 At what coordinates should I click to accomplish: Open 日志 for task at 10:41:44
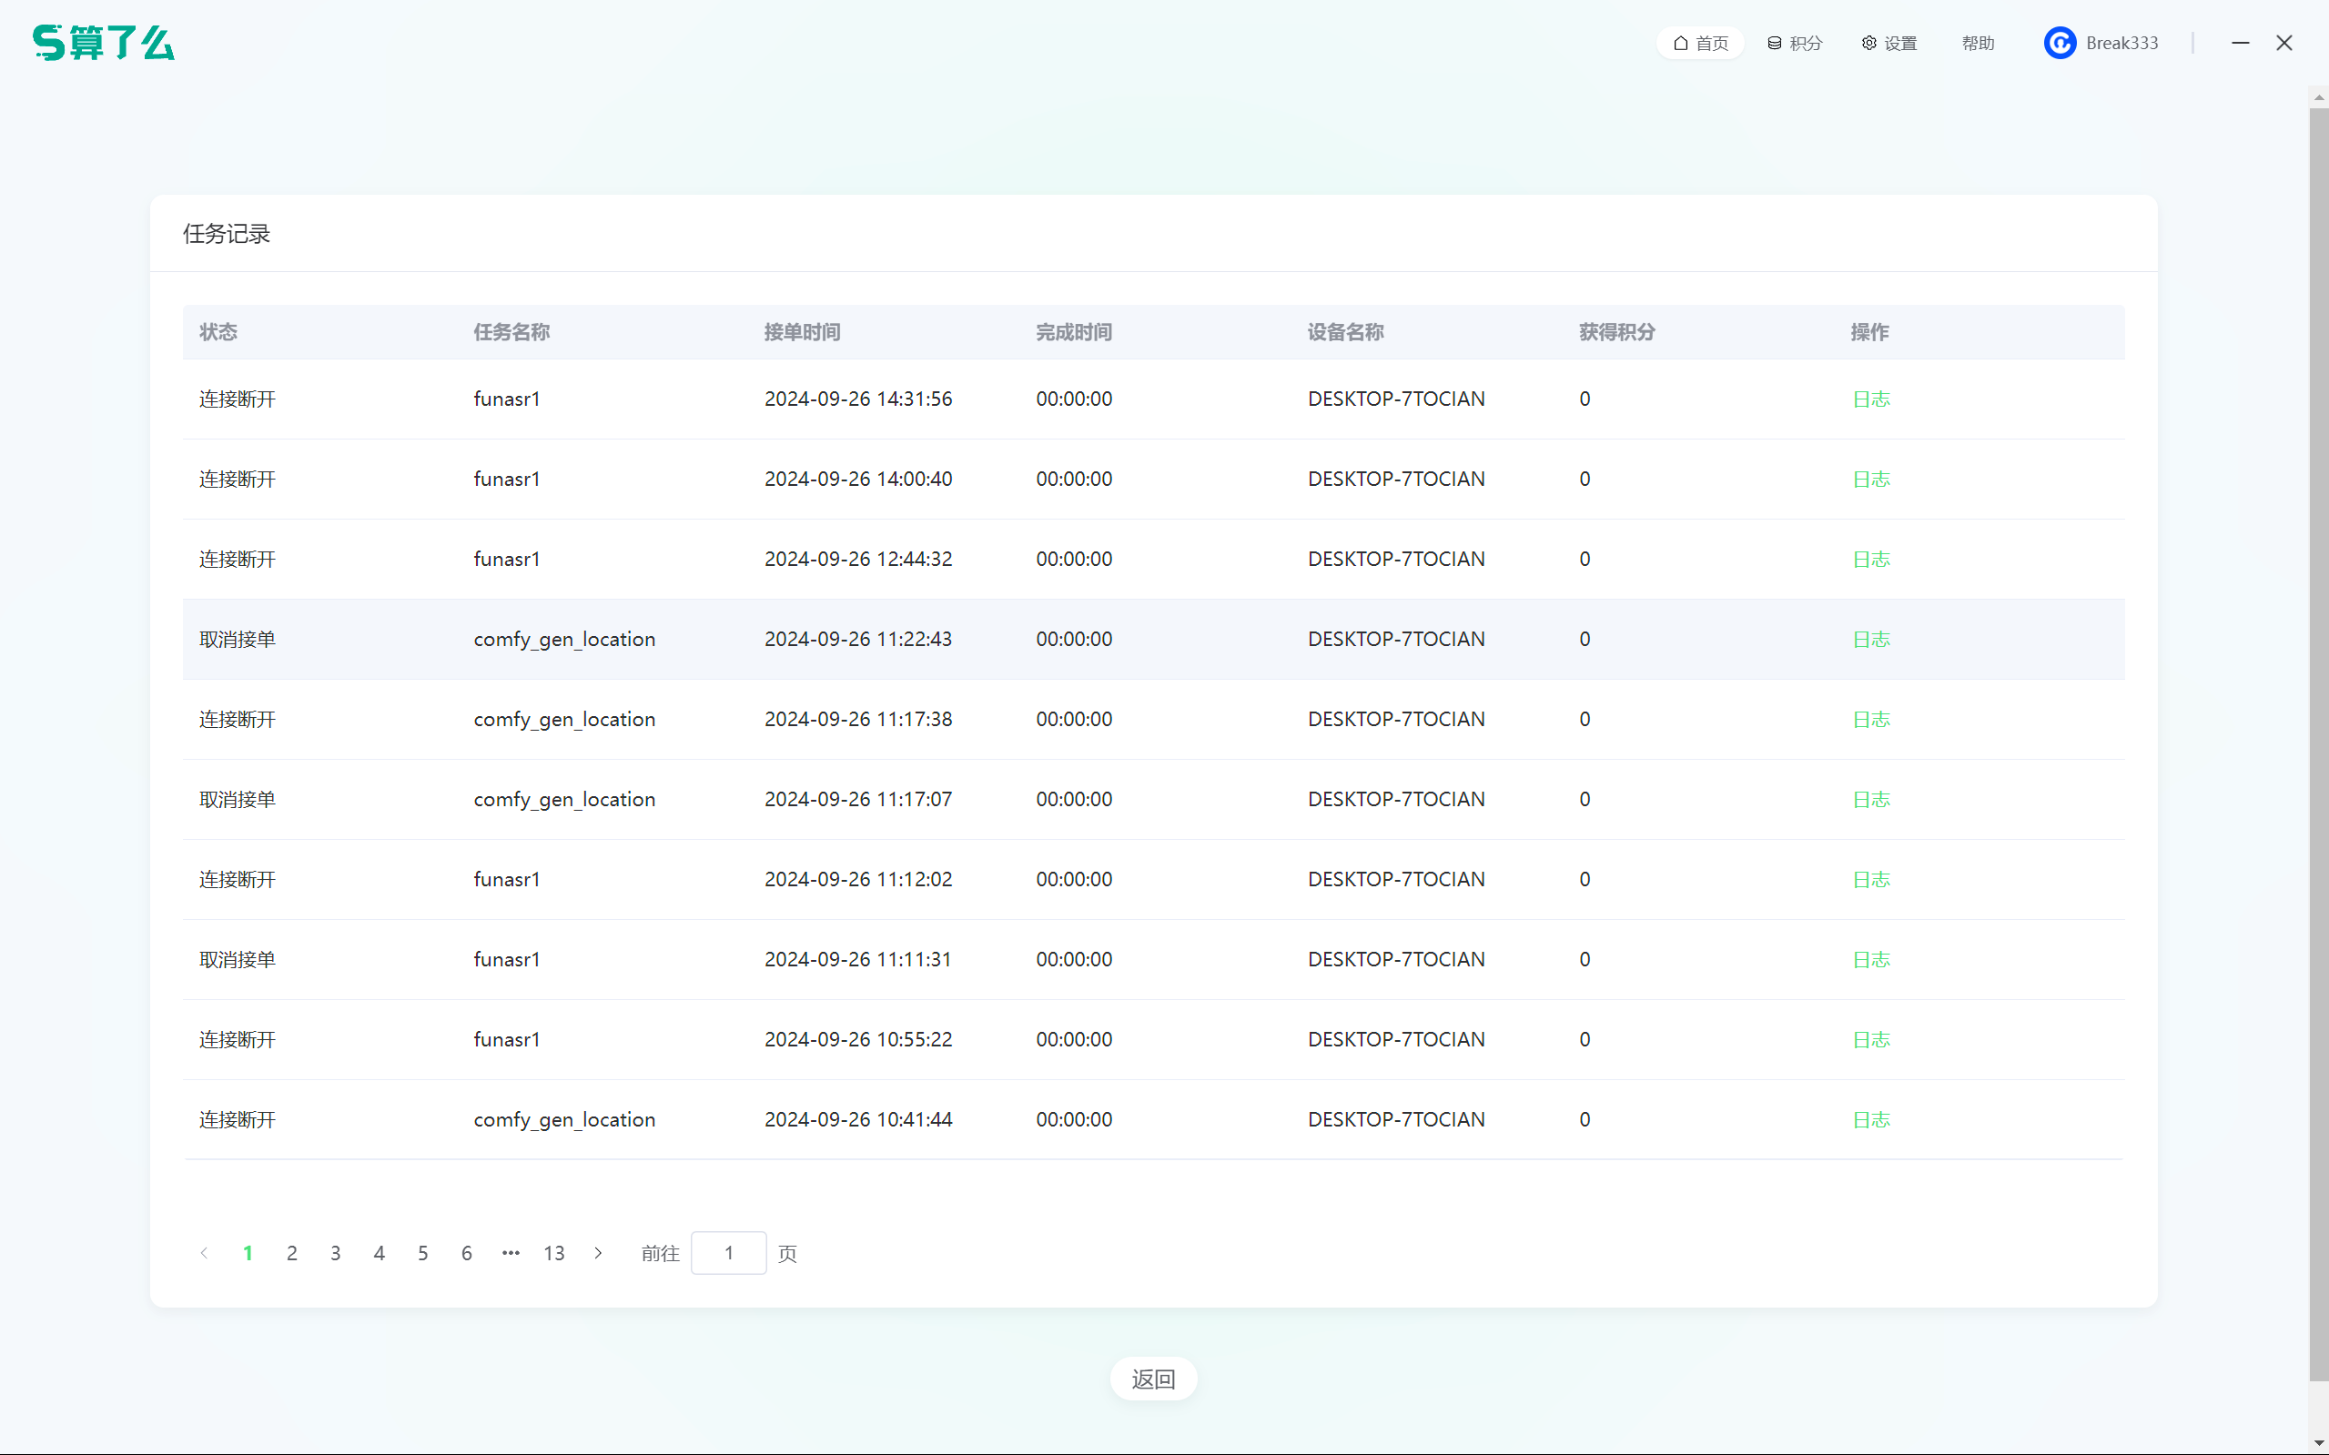(x=1871, y=1120)
